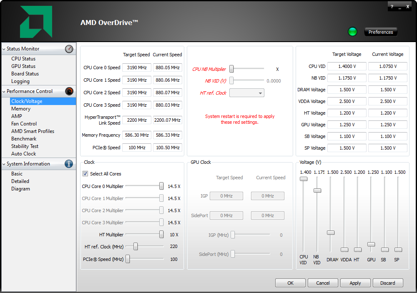Screen dimensions: 417x293
Task: Open the system Diagram page
Action: [20, 189]
